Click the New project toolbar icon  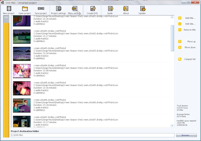pos(9,9)
